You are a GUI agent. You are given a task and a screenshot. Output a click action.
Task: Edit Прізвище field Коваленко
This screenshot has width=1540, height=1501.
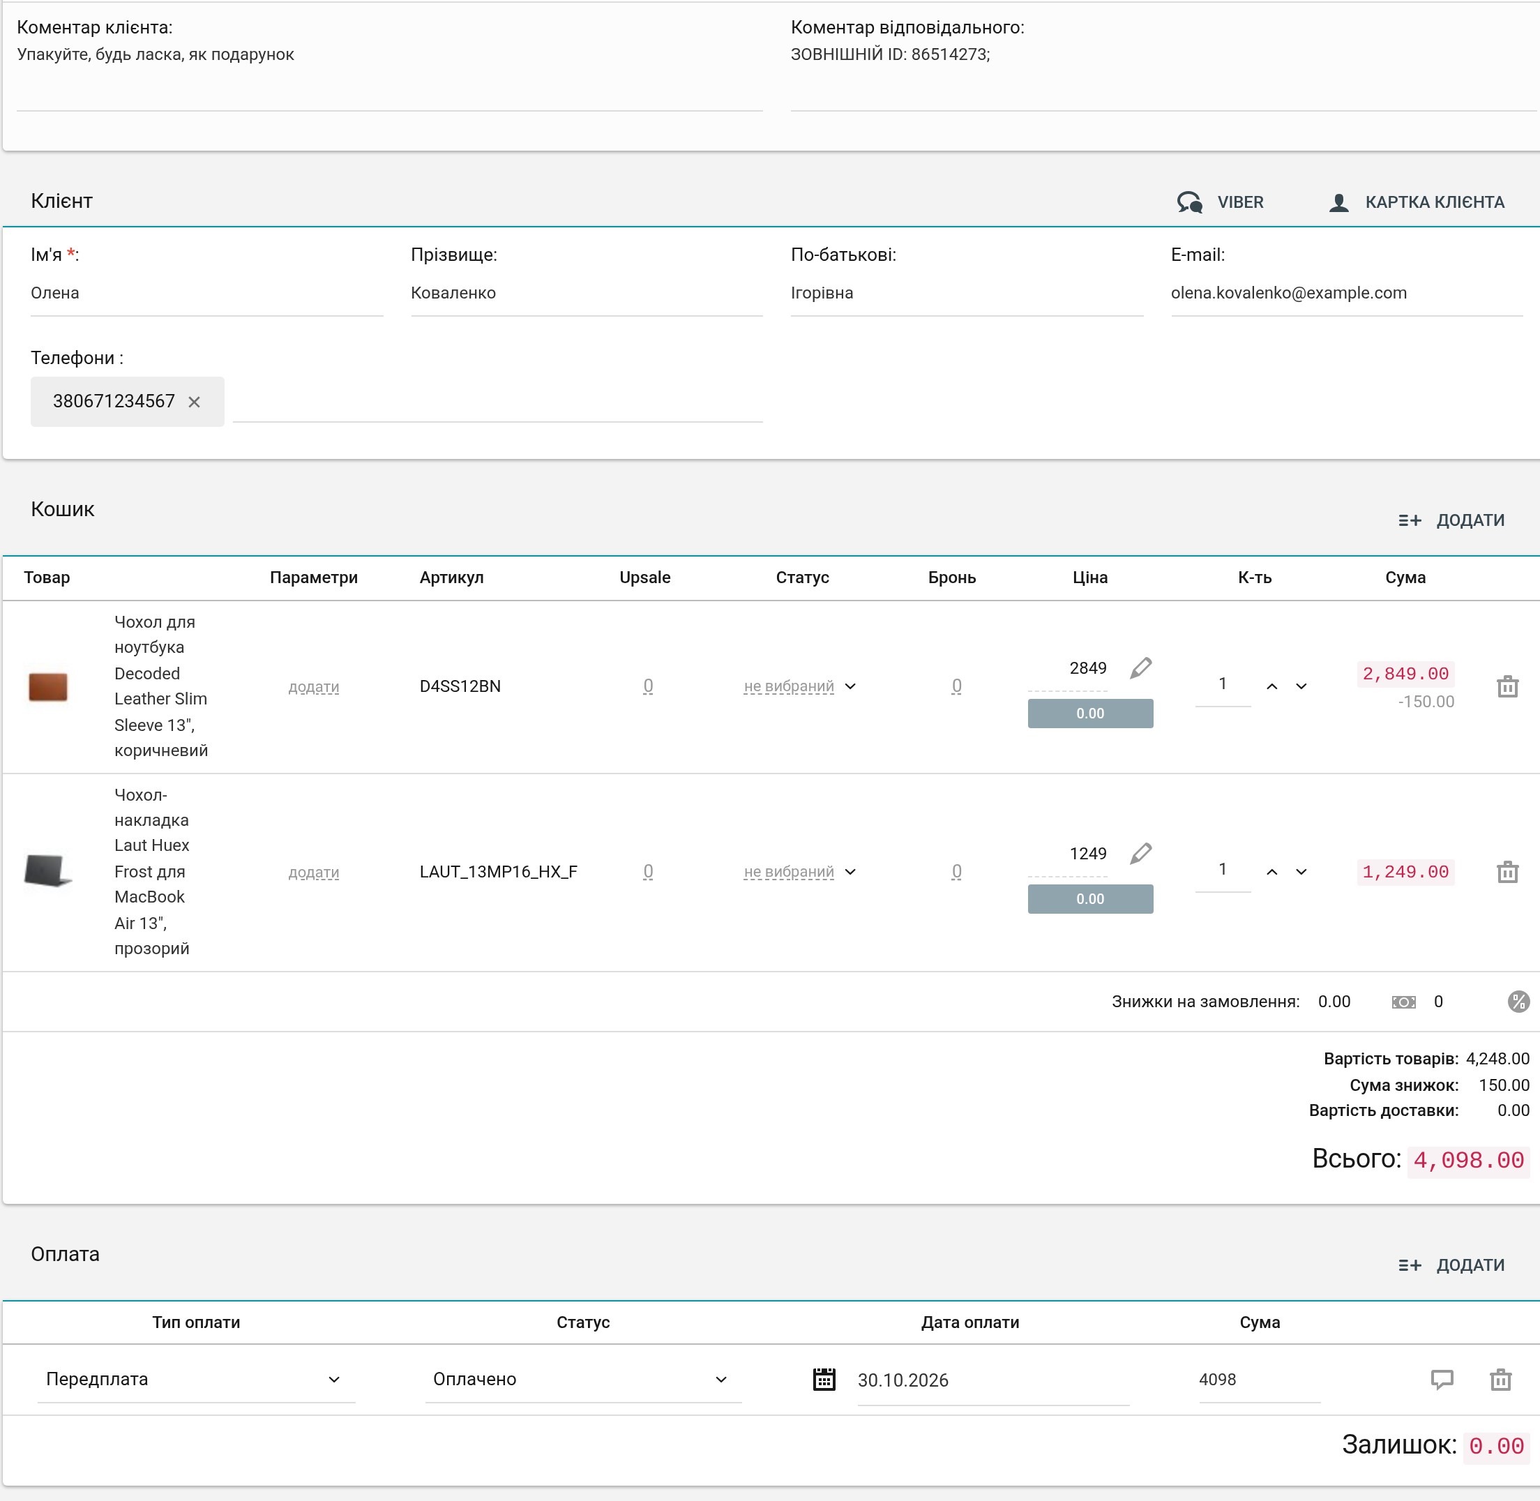point(587,293)
